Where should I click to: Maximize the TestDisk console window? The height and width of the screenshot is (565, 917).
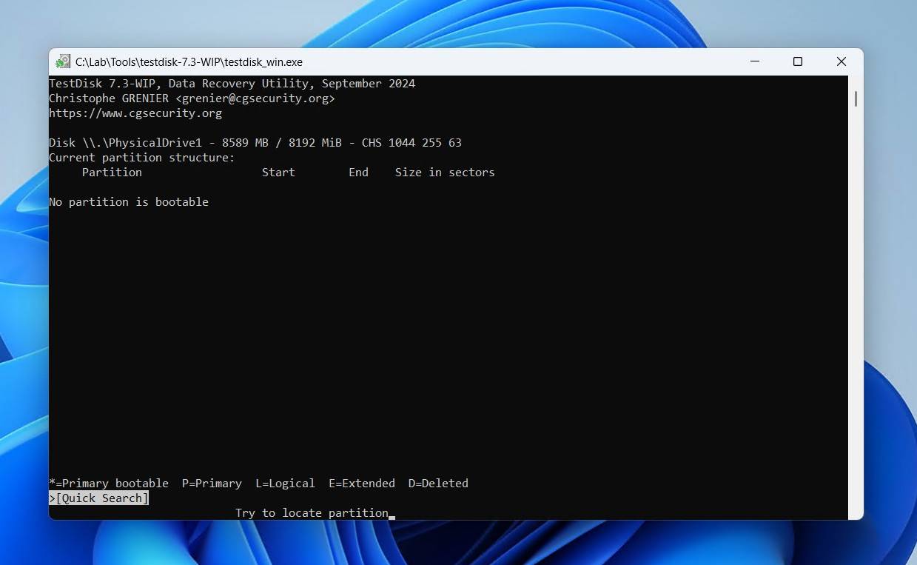tap(797, 61)
